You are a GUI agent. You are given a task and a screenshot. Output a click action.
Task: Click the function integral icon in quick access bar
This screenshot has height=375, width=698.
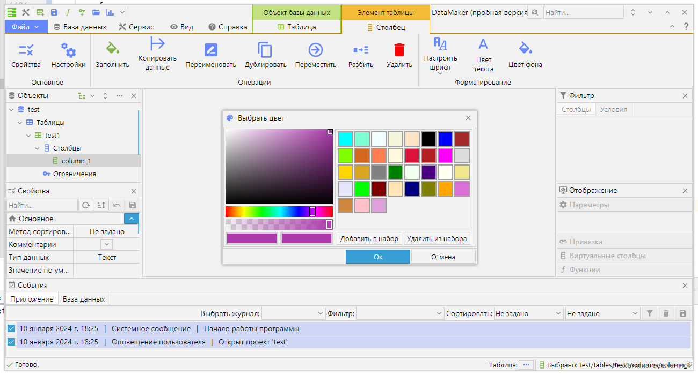68,12
